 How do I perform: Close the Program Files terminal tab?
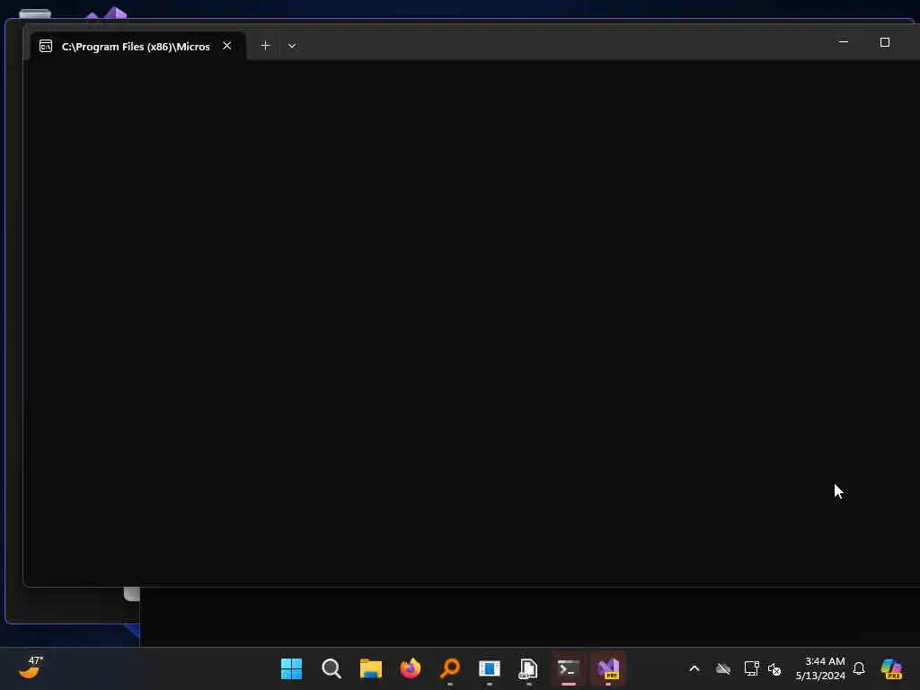tap(227, 46)
